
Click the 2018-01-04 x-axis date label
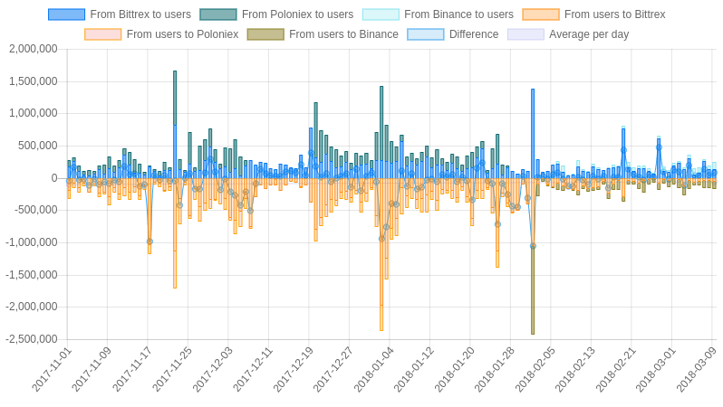[x=373, y=369]
